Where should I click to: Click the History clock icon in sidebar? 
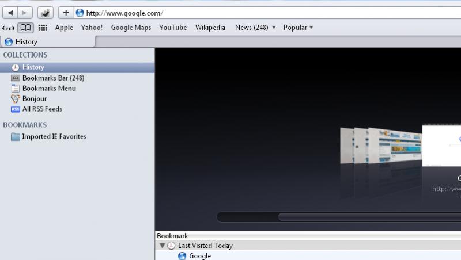[x=16, y=68]
